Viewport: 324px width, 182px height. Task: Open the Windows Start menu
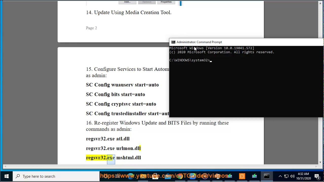(6, 176)
